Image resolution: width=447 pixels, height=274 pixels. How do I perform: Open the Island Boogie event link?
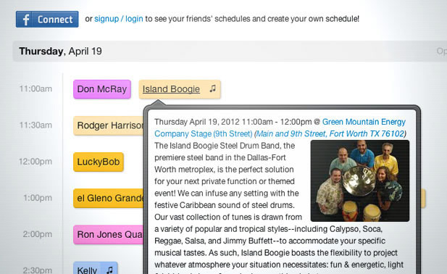(x=171, y=89)
